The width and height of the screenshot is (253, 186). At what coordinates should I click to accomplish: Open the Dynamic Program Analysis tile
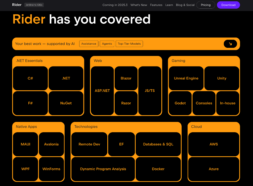tap(103, 169)
